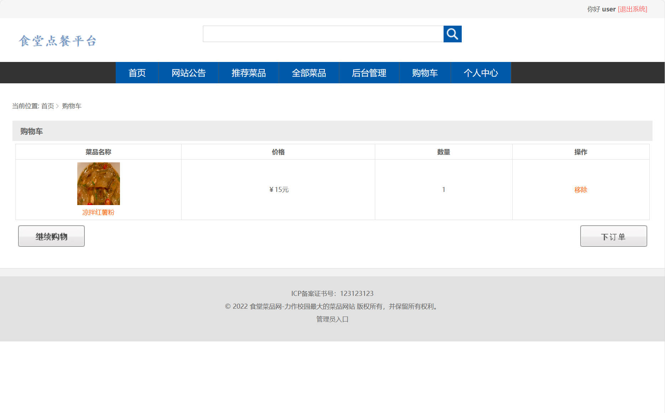Click the 首页 breadcrumb link
Screen dimensions: 665x413
point(47,106)
